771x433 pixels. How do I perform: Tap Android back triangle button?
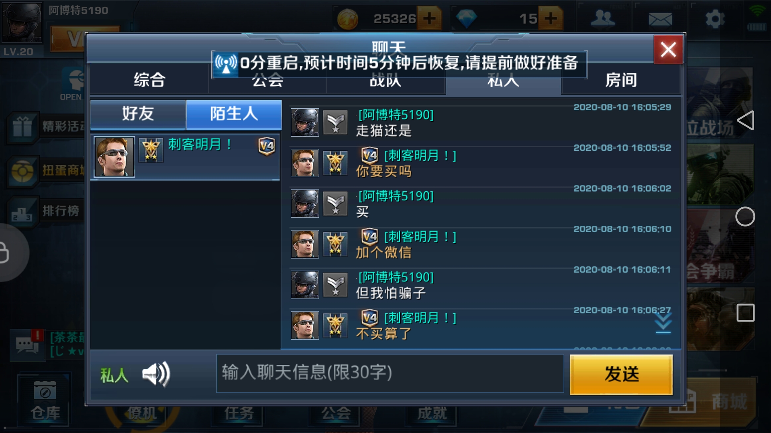click(746, 120)
